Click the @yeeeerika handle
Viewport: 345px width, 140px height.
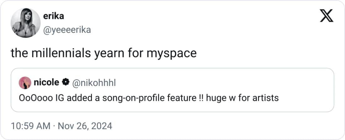coord(68,30)
